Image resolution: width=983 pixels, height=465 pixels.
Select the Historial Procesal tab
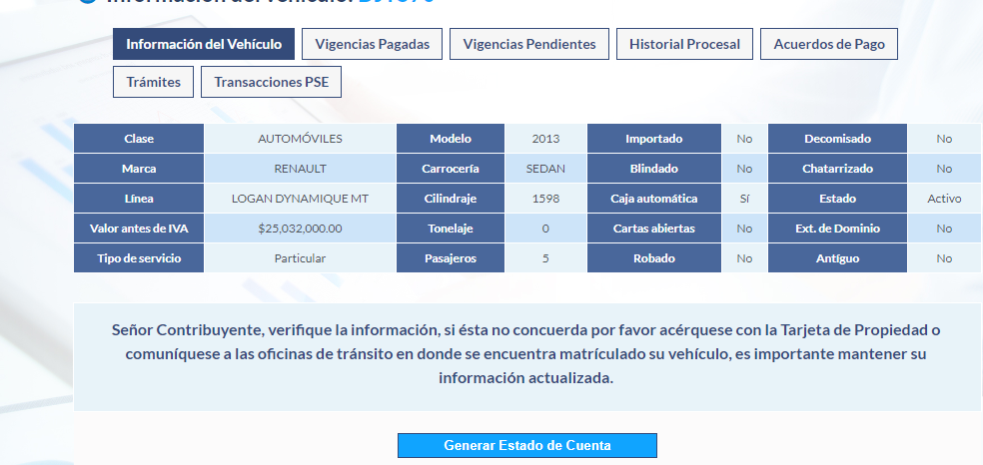pos(684,44)
